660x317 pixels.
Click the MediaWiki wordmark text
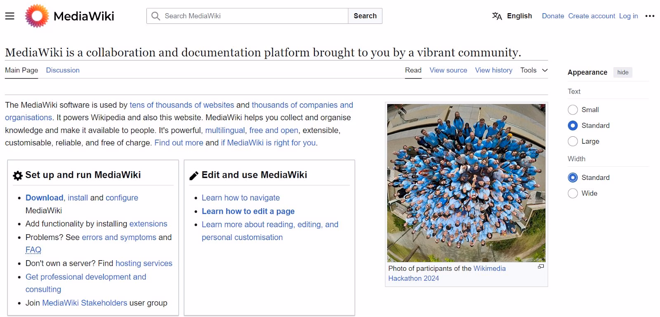(x=84, y=16)
